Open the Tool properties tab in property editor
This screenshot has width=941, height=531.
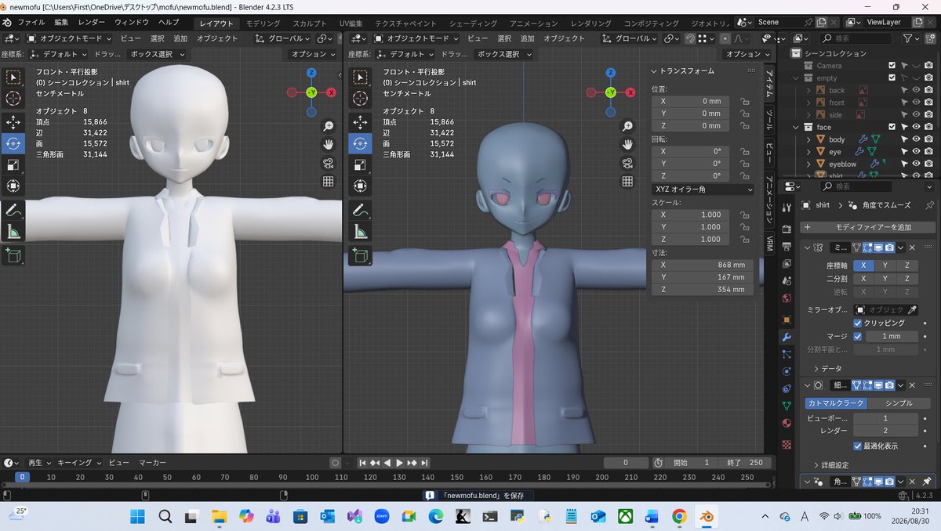[787, 206]
